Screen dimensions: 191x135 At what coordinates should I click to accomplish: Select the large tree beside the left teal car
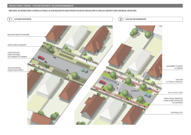coord(75,75)
